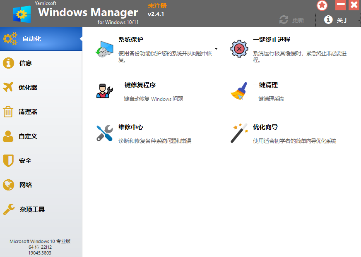This screenshot has height=257, width=361.
Task: Click the 一键清理 broom icon
Action: tap(239, 91)
